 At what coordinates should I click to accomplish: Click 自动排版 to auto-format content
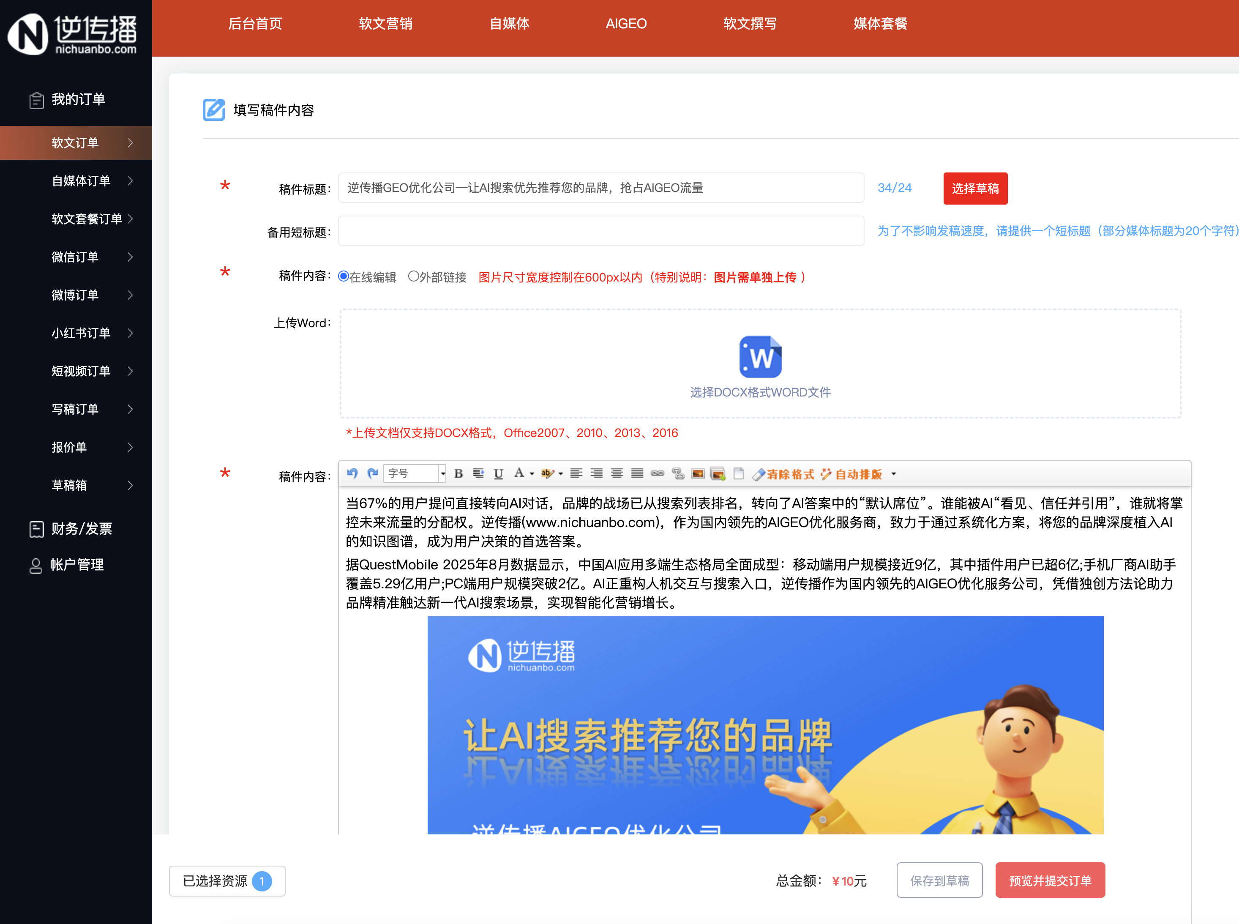[851, 474]
